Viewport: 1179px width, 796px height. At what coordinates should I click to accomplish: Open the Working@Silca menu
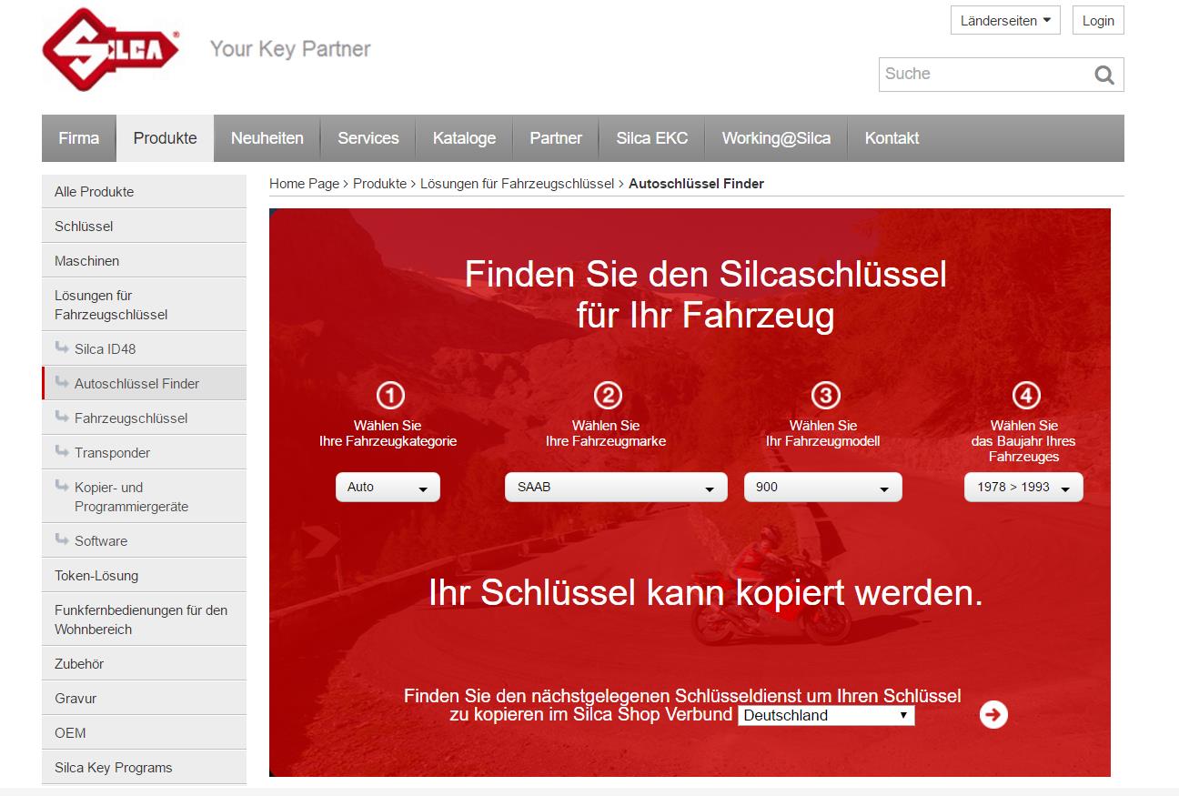pos(776,138)
